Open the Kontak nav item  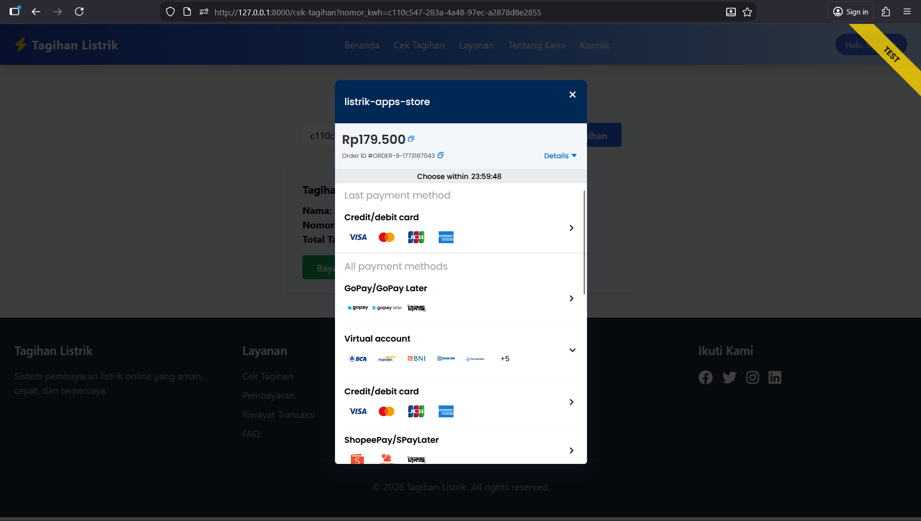(x=594, y=45)
